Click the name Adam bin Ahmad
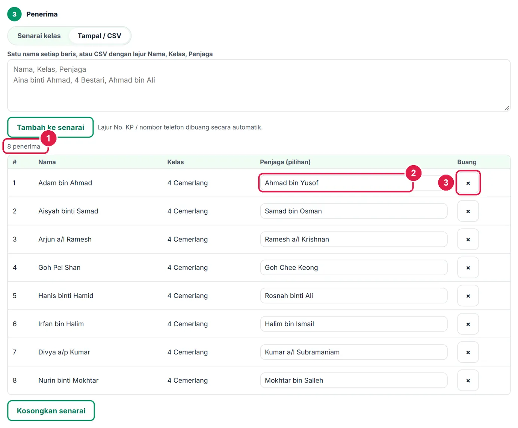 65,183
